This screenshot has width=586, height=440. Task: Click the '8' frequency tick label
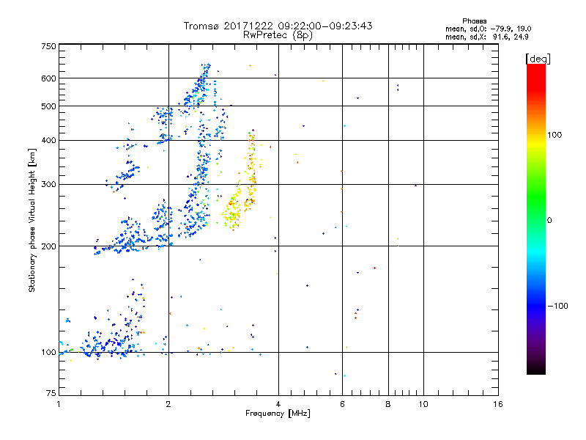click(x=388, y=404)
